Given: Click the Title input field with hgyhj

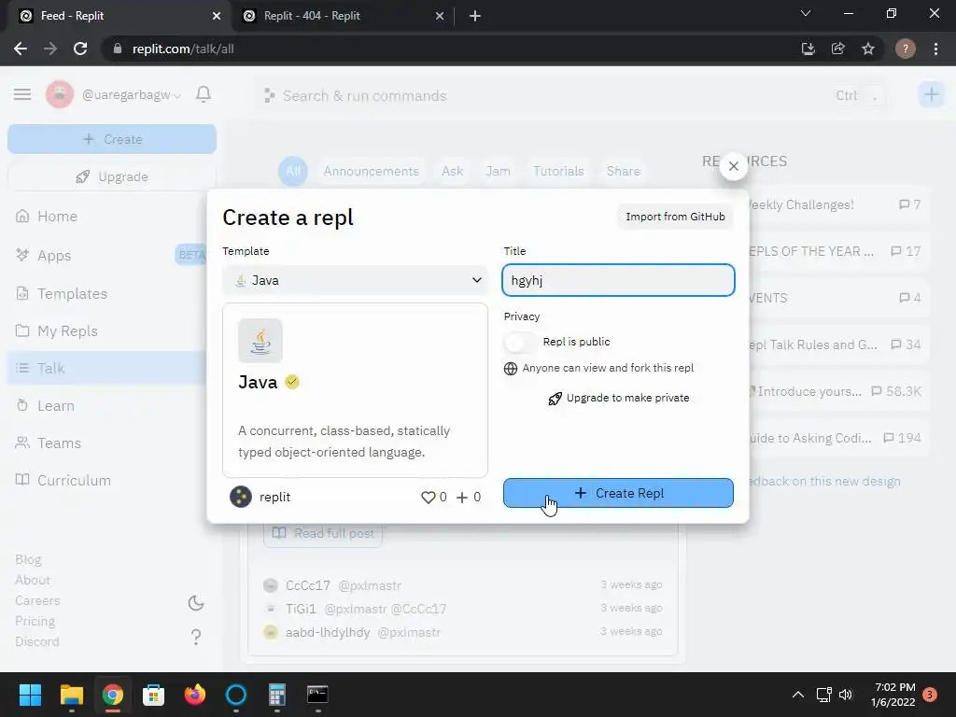Looking at the screenshot, I should pyautogui.click(x=618, y=280).
